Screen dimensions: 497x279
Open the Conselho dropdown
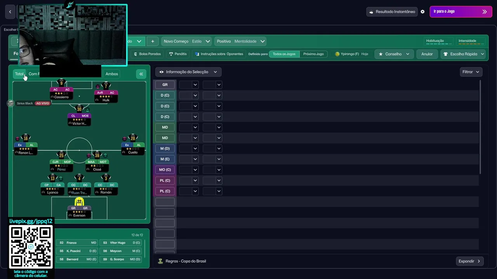[394, 54]
